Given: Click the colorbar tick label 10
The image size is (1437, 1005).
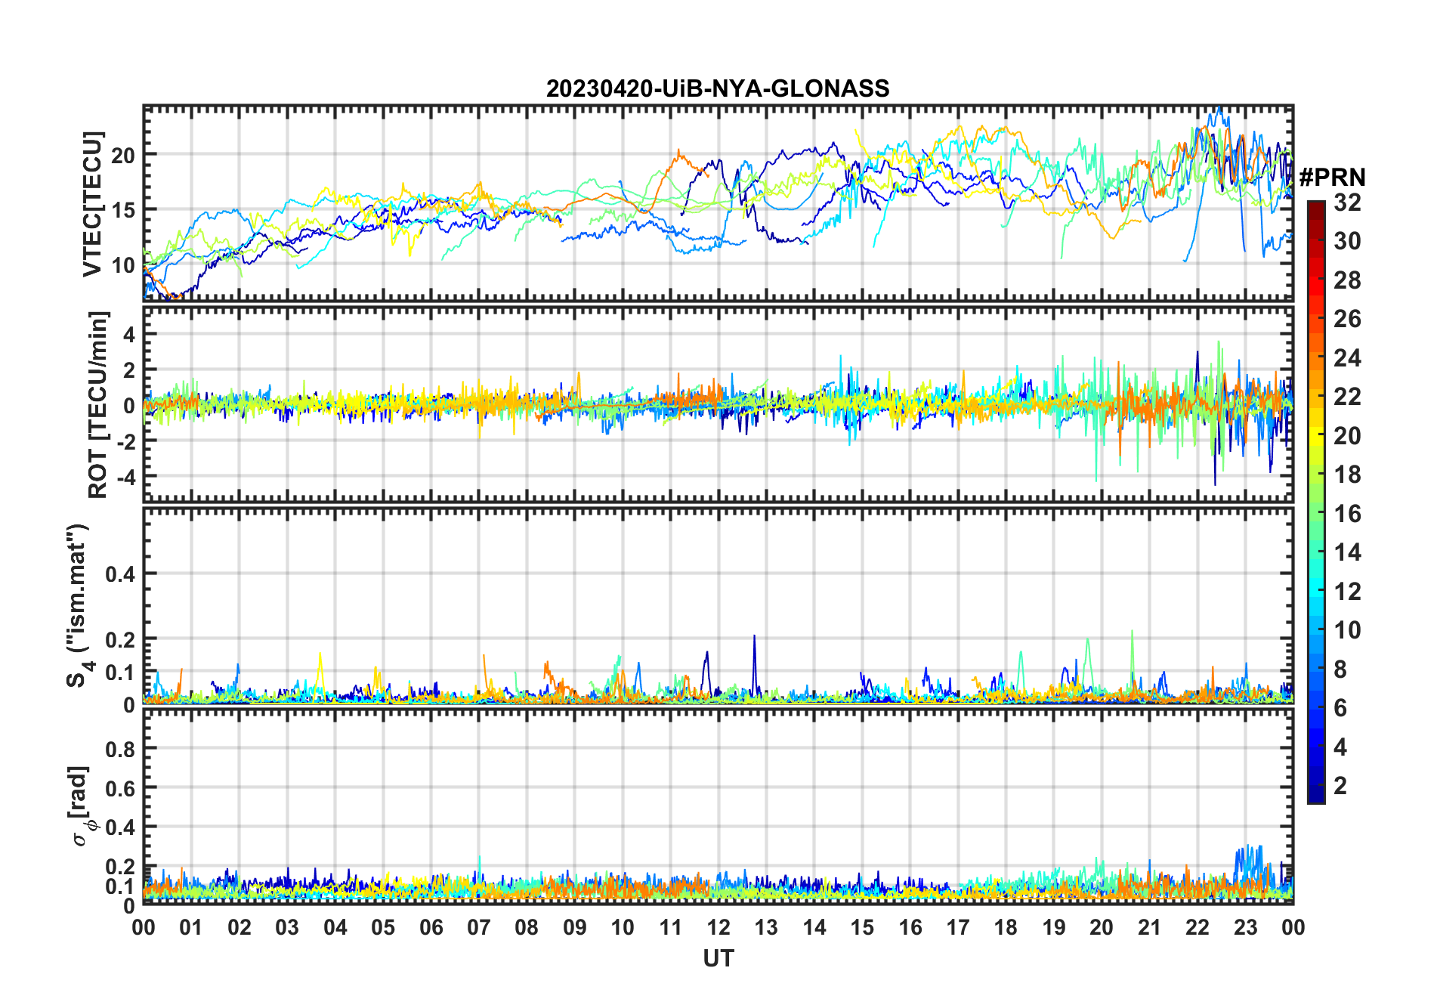Looking at the screenshot, I should click(1347, 629).
